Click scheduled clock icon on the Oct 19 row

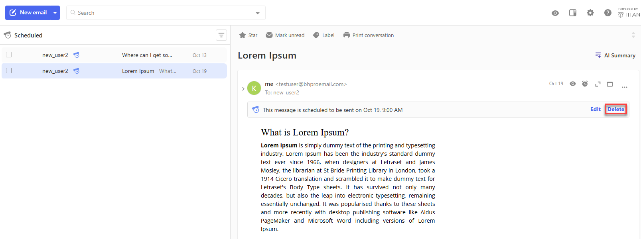point(76,71)
